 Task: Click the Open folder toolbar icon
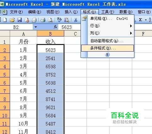[12, 20]
